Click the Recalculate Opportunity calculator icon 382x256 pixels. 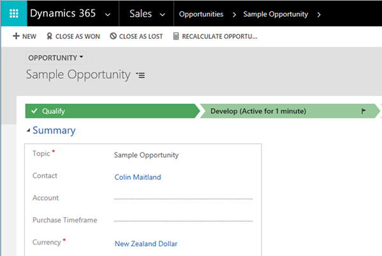tap(176, 37)
